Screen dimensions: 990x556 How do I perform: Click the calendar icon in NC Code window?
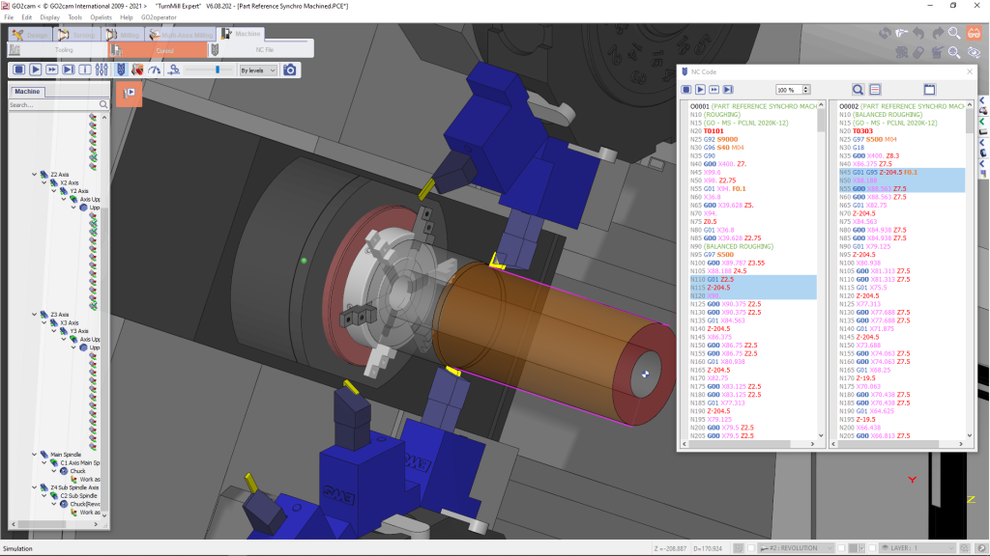[x=930, y=89]
